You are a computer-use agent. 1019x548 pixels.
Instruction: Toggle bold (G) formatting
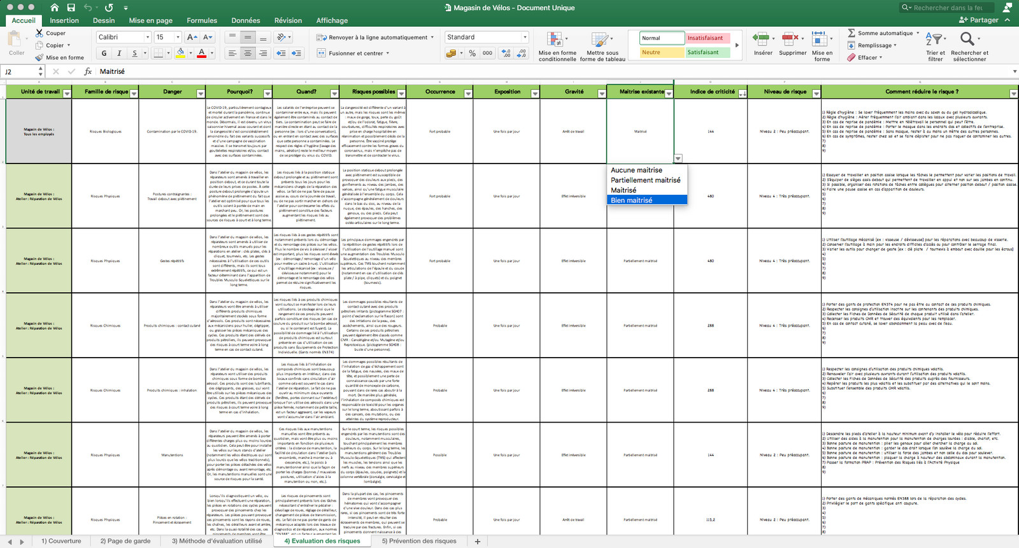(104, 53)
